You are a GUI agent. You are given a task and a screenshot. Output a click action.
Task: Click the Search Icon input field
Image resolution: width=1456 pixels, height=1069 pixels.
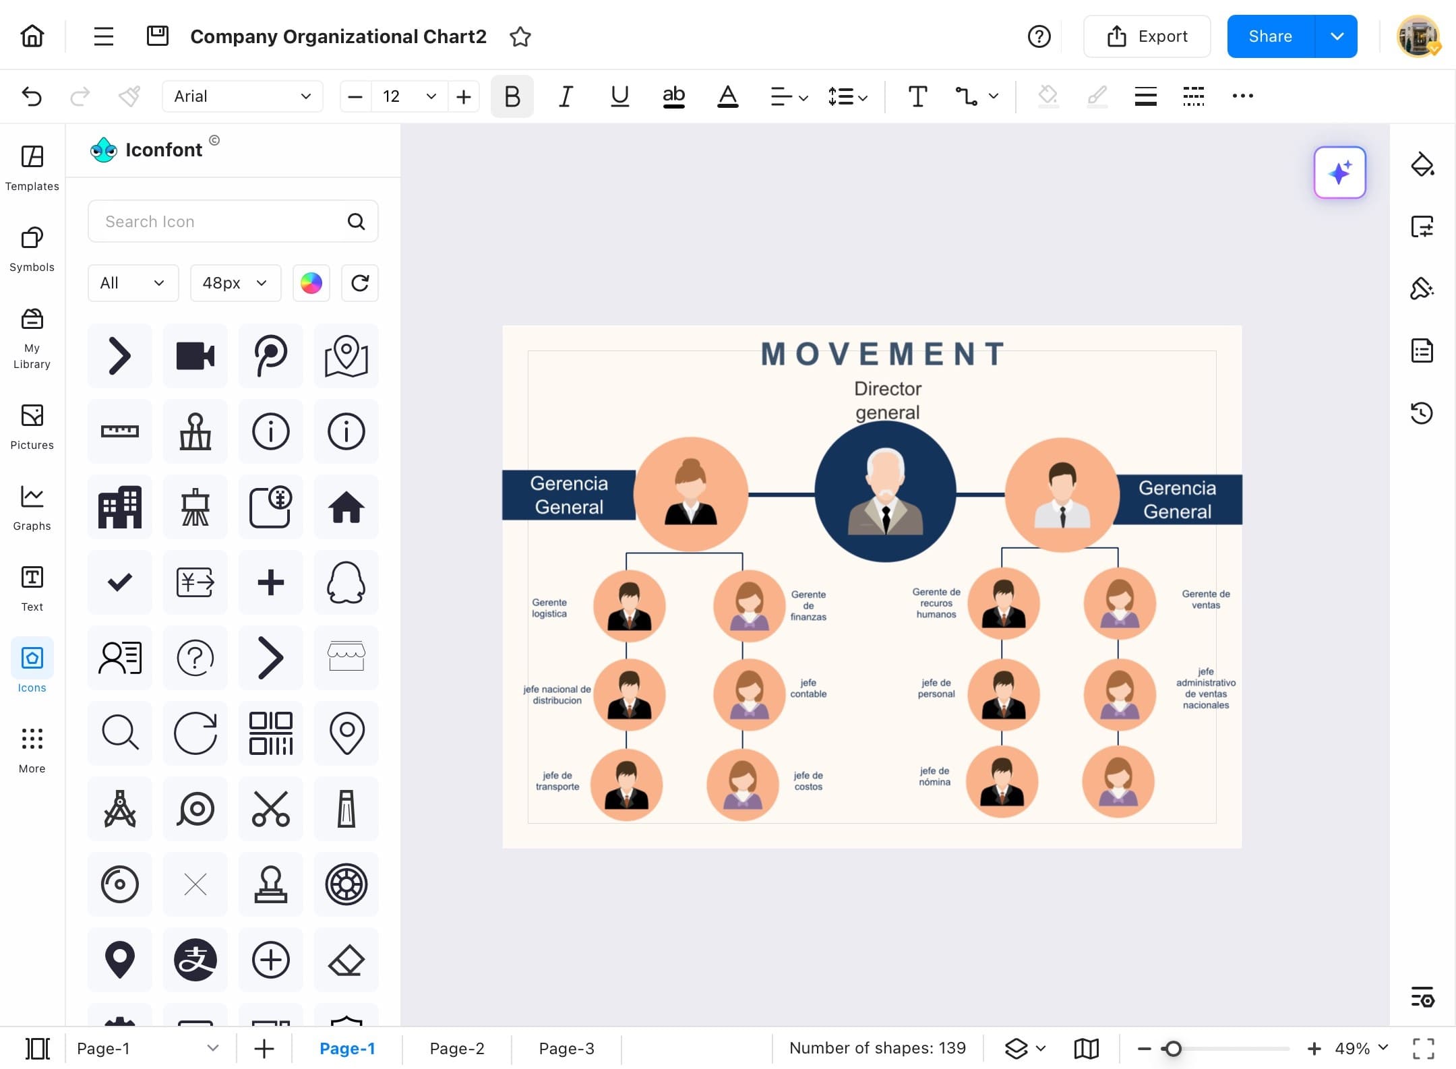pyautogui.click(x=222, y=222)
